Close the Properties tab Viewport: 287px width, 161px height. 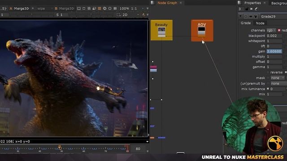(x=265, y=3)
